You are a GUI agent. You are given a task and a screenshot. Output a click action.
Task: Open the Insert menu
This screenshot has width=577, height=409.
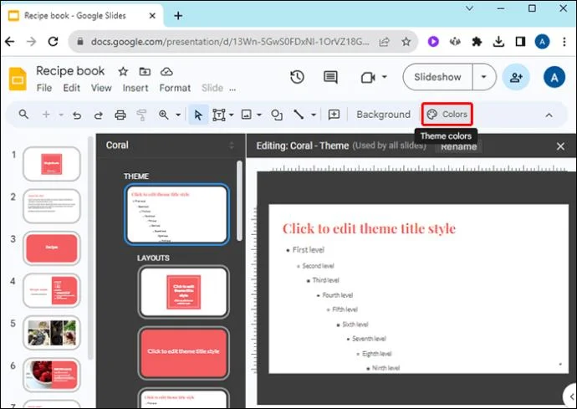coord(135,88)
